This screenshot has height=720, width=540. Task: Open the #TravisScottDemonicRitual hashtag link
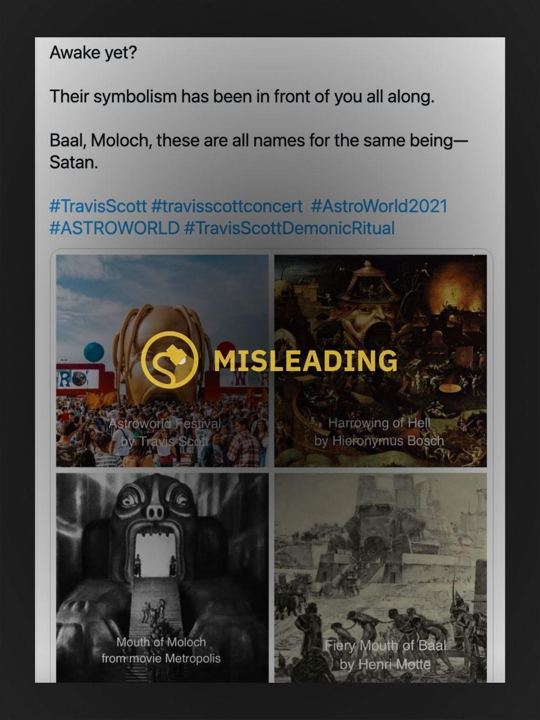coord(289,228)
